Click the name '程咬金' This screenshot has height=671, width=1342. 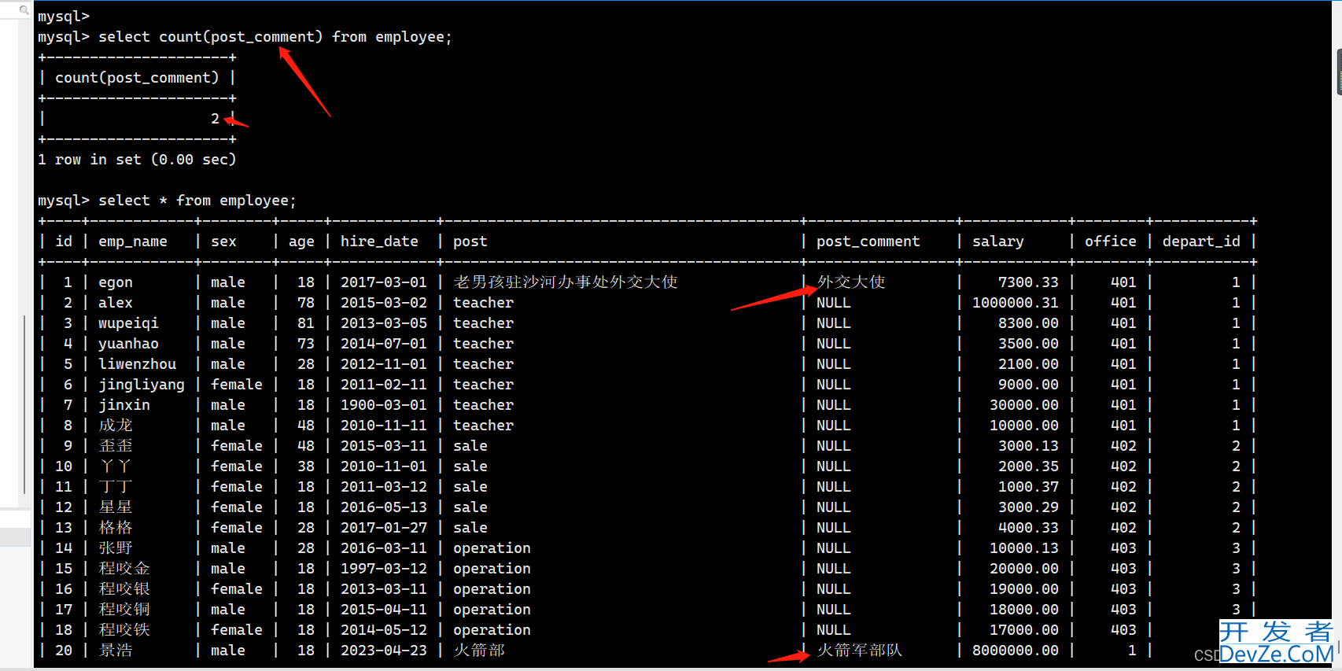(x=124, y=568)
